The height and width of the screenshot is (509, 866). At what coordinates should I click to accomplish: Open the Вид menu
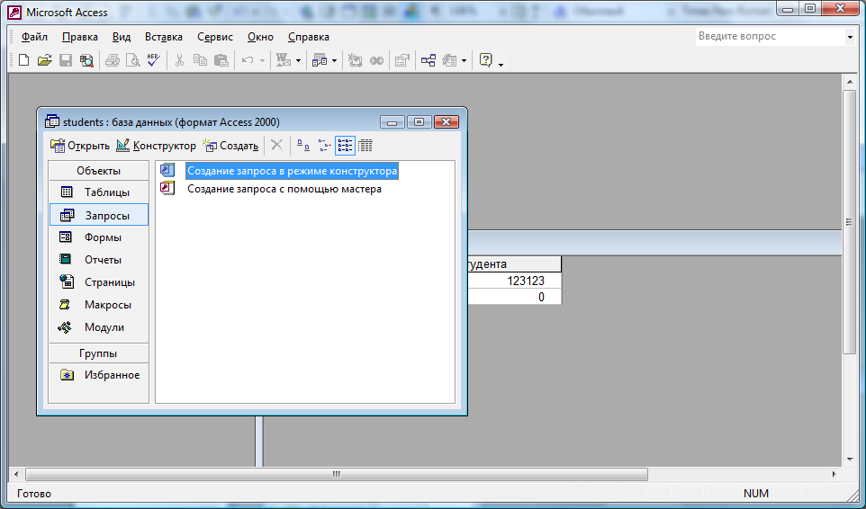[x=122, y=37]
